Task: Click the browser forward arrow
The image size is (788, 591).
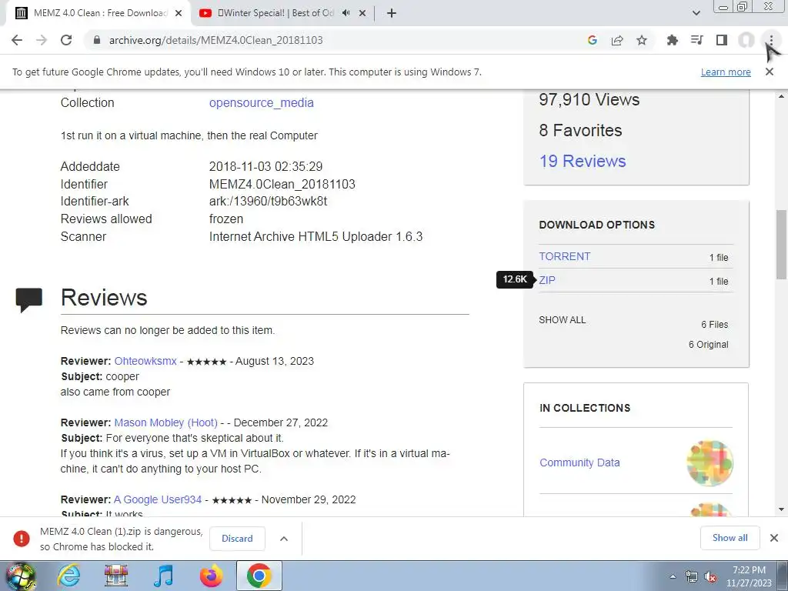Action: 42,40
